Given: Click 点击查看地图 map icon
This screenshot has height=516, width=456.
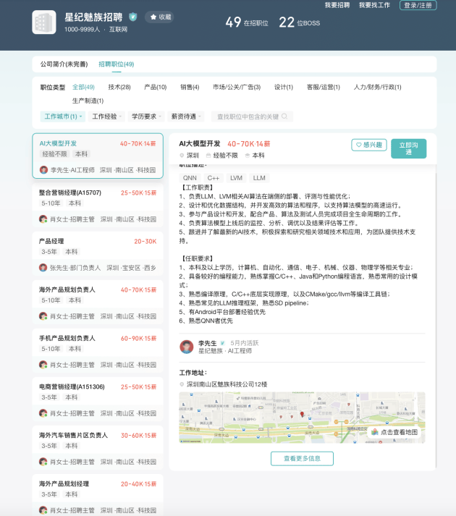Looking at the screenshot, I should pyautogui.click(x=375, y=432).
